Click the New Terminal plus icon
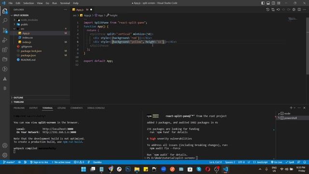 tap(291, 108)
